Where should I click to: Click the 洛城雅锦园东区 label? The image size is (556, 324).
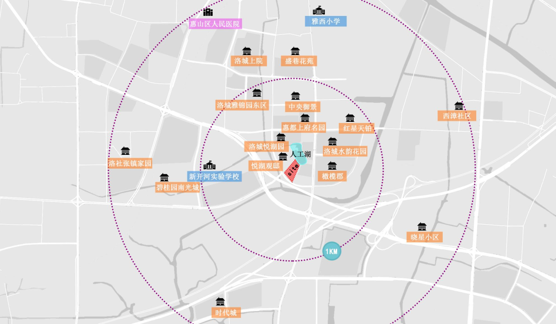coord(242,105)
